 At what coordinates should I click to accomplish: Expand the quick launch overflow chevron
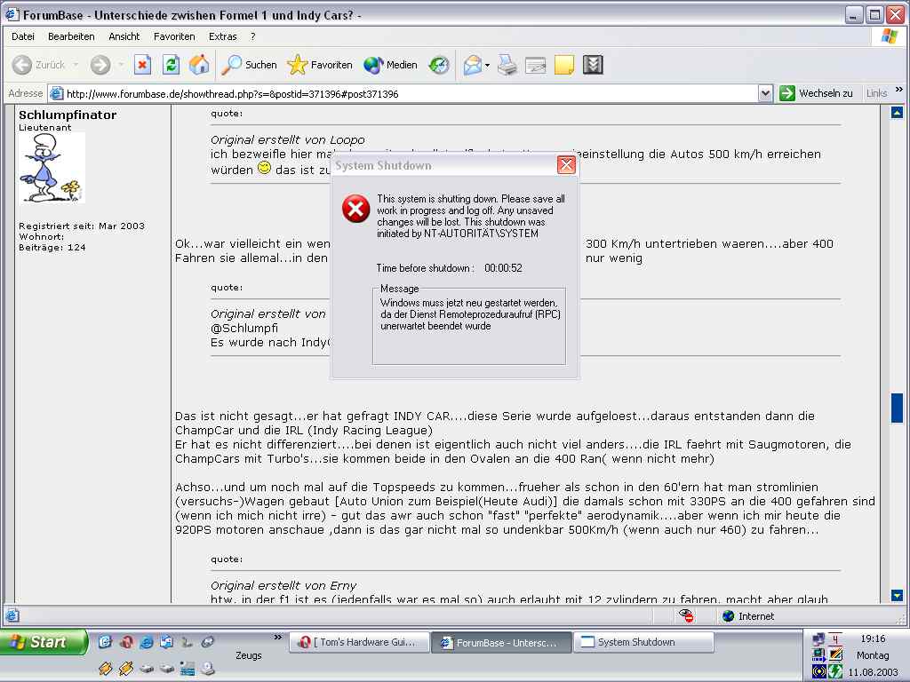[278, 638]
